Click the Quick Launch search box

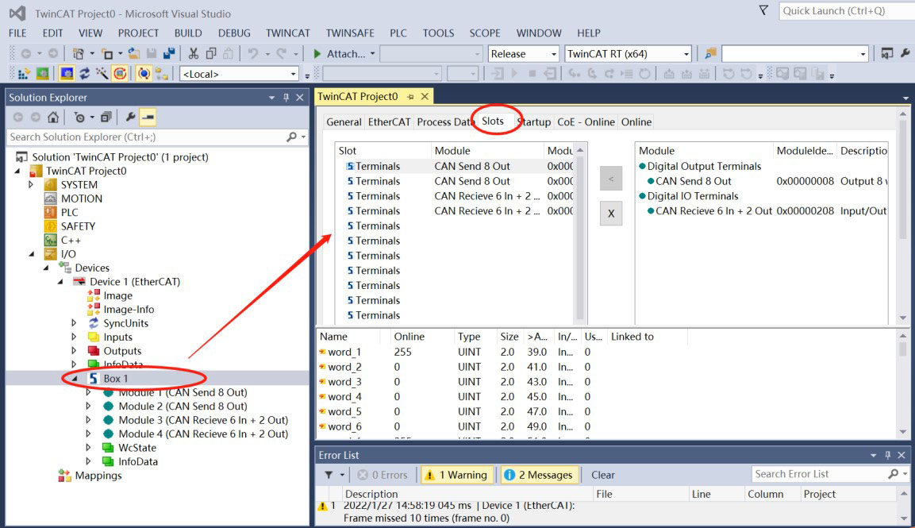click(x=847, y=11)
